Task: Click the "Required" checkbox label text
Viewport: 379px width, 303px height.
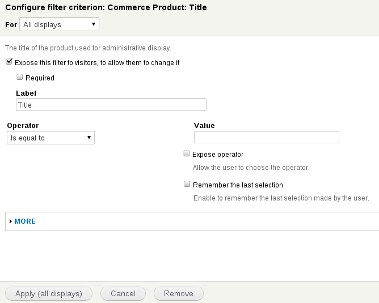Action: pos(40,78)
